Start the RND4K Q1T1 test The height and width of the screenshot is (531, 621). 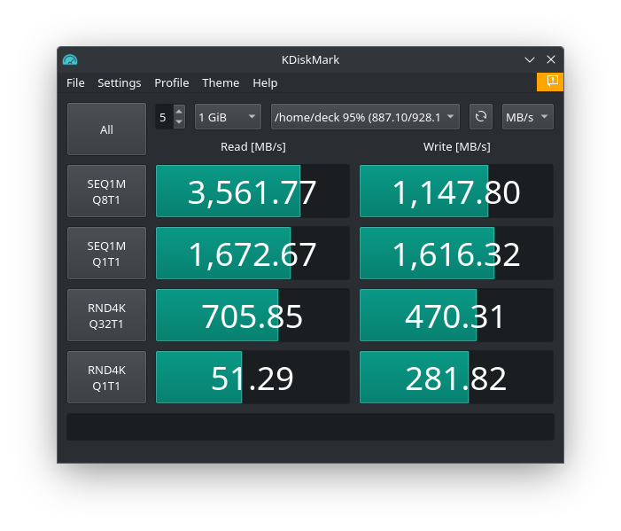106,378
